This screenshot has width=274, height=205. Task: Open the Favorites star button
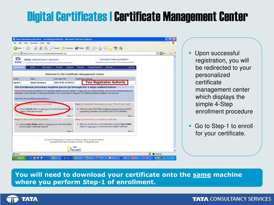coord(67,48)
